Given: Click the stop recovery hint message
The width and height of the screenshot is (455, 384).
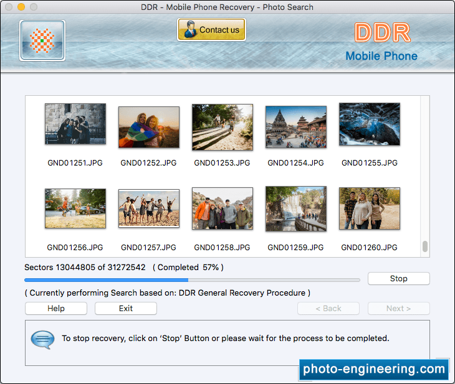Looking at the screenshot, I should coord(226,338).
